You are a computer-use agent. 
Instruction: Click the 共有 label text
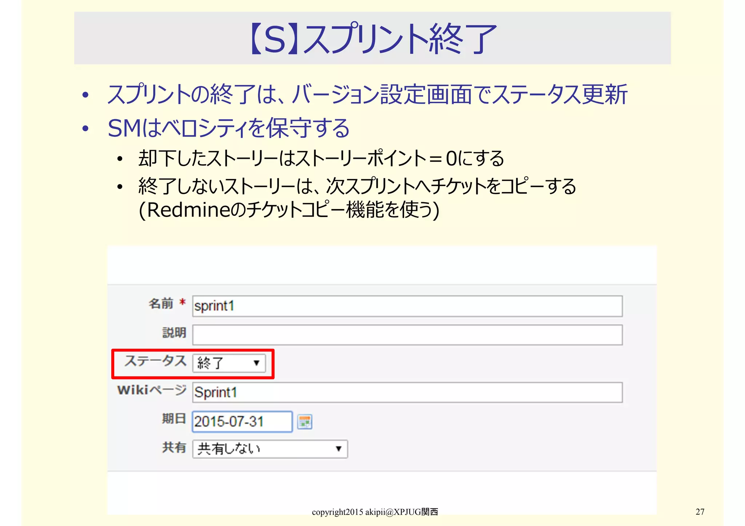click(174, 447)
